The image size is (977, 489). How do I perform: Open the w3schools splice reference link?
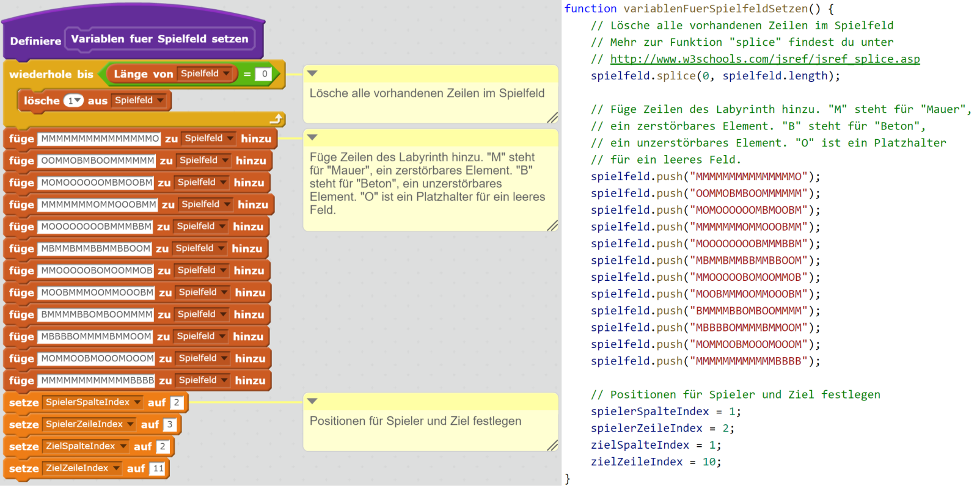coord(765,59)
